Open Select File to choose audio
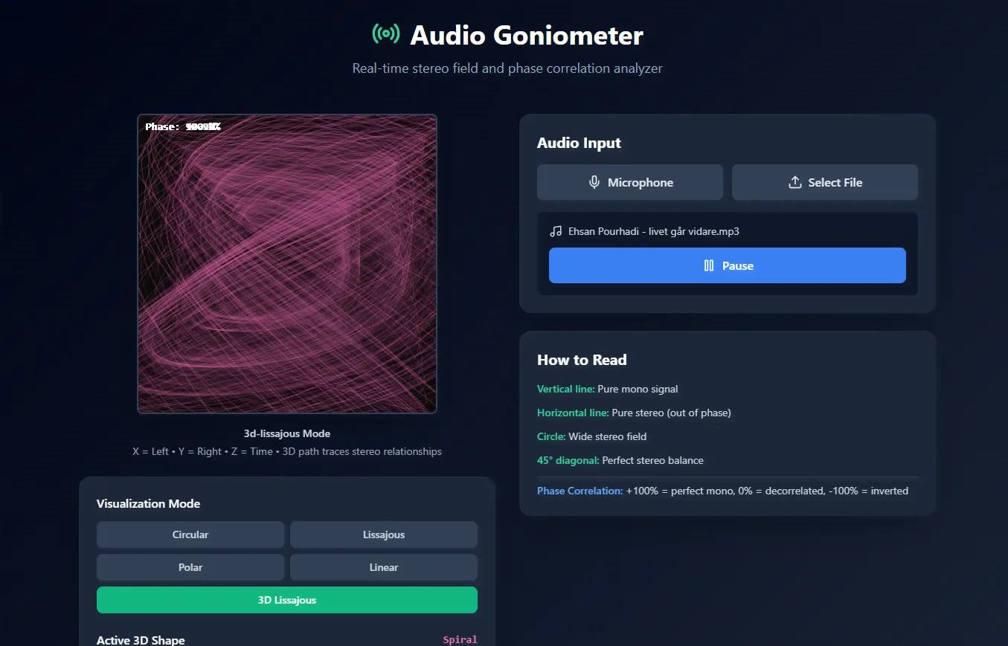The height and width of the screenshot is (646, 1008). (824, 181)
